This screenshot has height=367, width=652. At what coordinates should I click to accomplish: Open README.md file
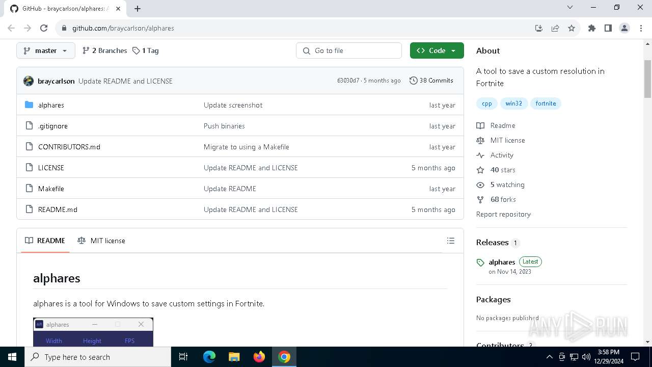point(58,209)
